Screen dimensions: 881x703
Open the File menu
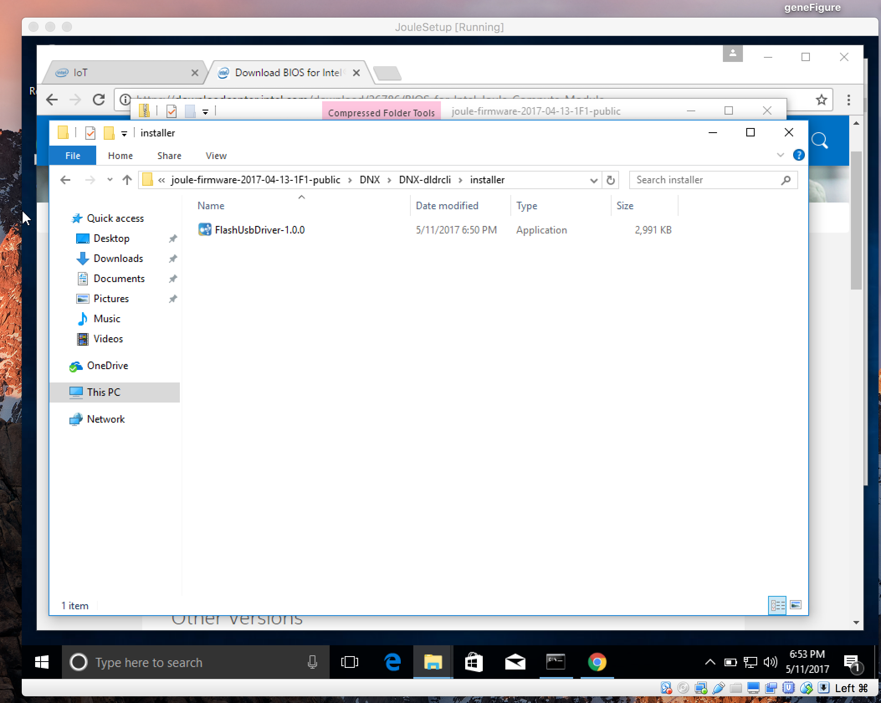tap(72, 156)
